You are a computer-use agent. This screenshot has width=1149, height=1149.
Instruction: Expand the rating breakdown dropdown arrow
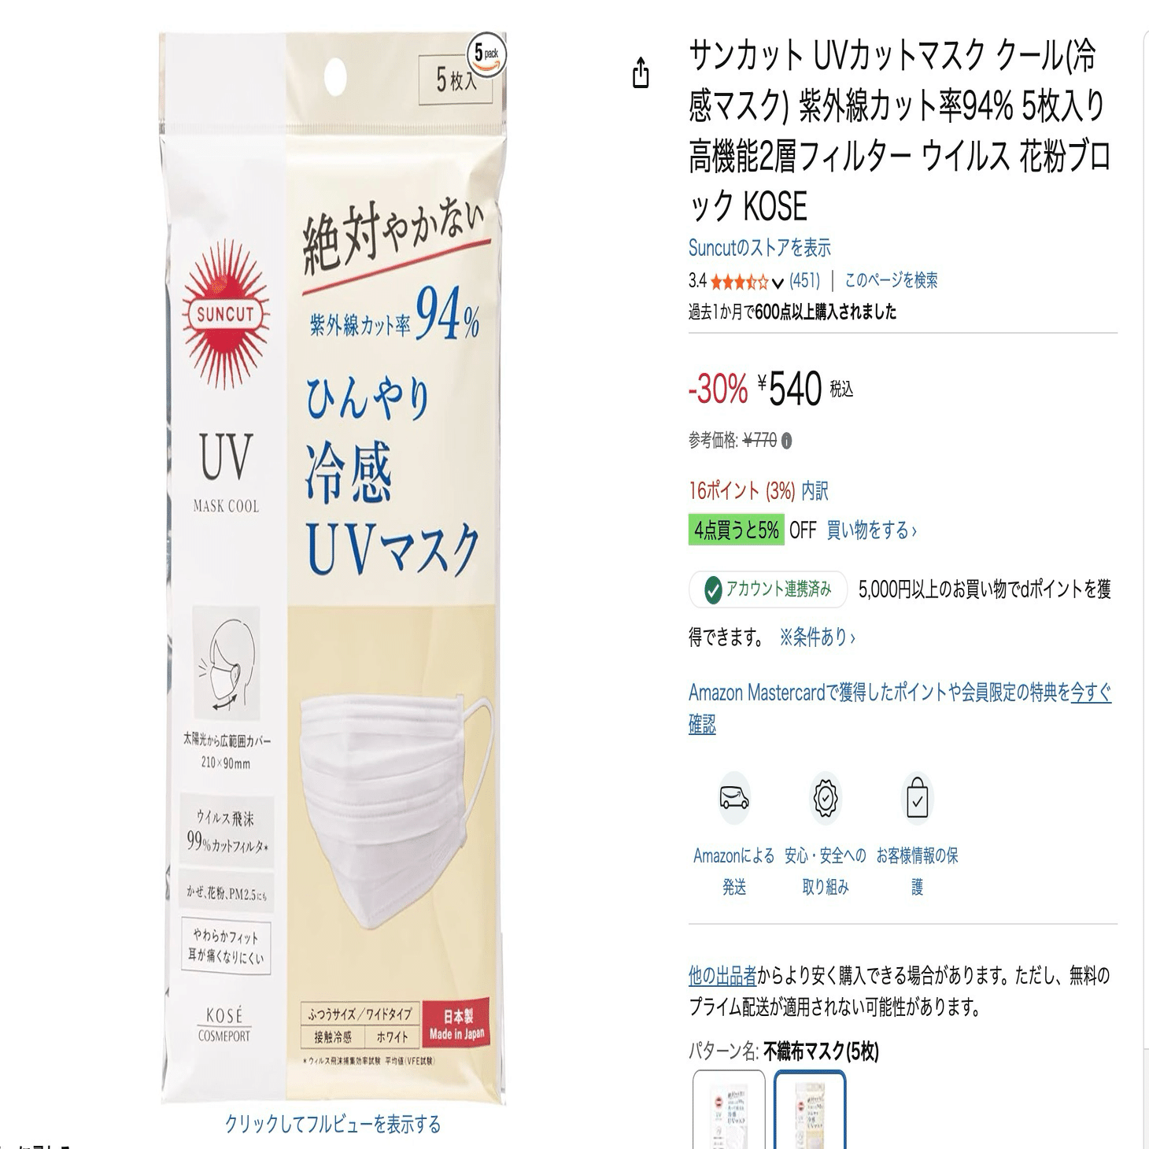[778, 282]
